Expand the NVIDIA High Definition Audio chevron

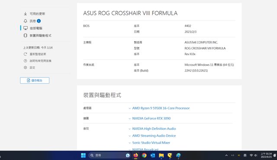(130, 129)
